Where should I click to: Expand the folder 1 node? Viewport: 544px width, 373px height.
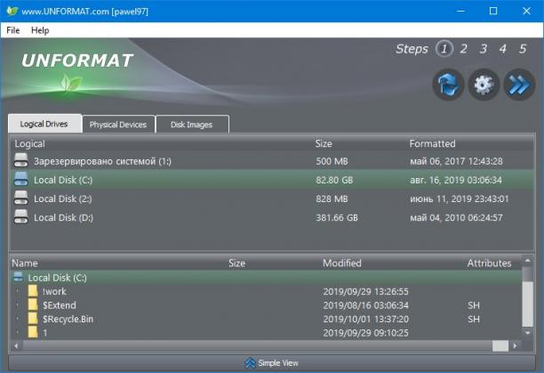[x=18, y=332]
